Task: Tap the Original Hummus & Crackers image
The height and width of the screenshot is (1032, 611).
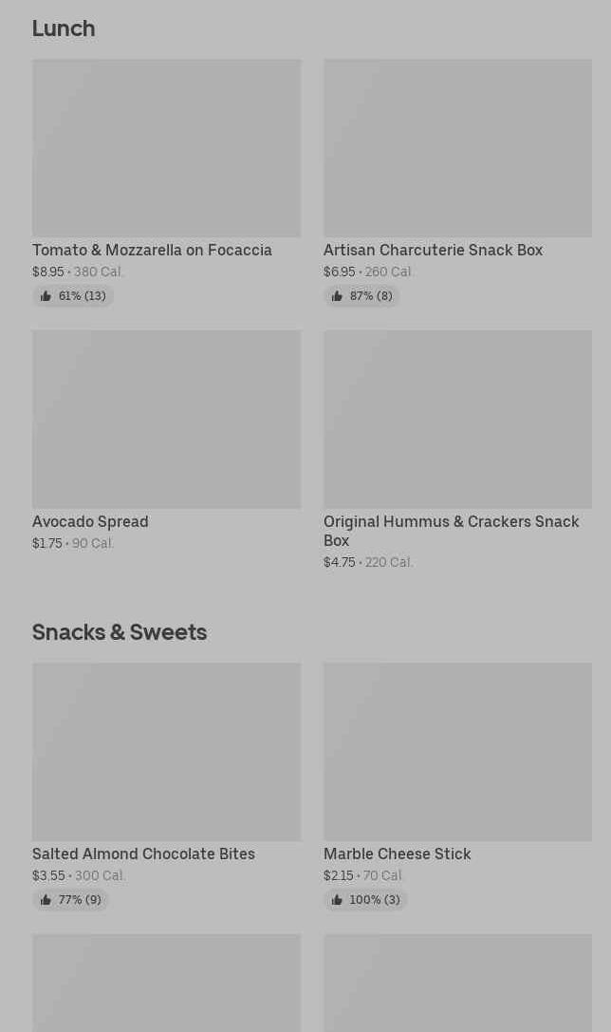Action: click(x=457, y=419)
